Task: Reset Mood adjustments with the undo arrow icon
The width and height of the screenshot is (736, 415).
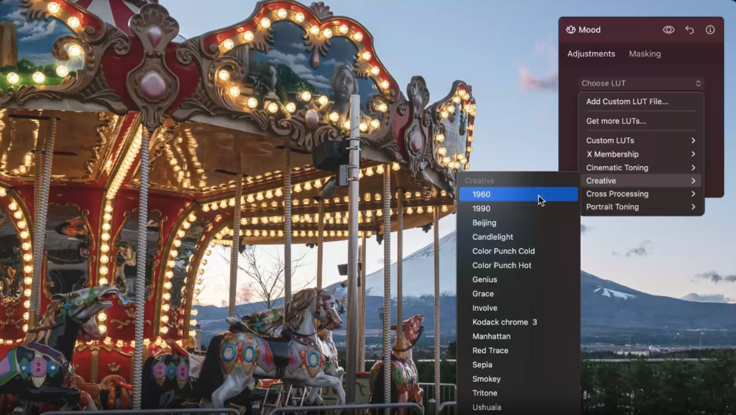Action: [689, 29]
